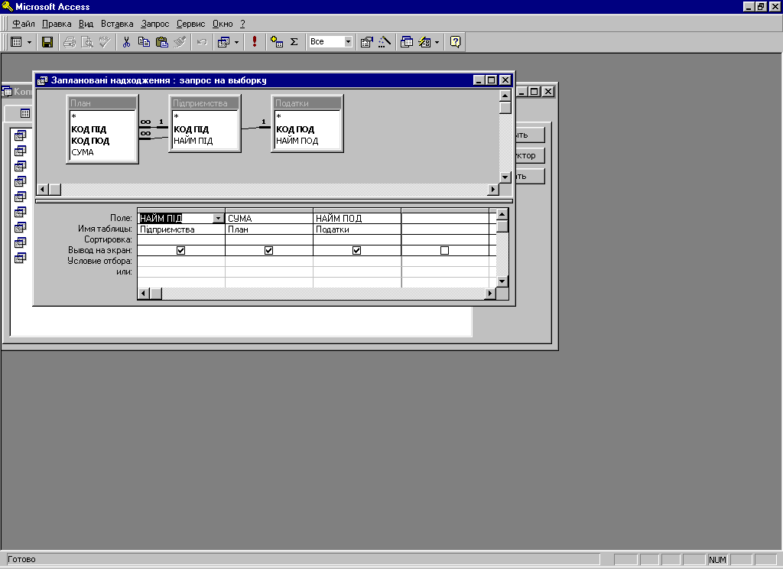Click scroll-right arrow of table pane

[493, 190]
